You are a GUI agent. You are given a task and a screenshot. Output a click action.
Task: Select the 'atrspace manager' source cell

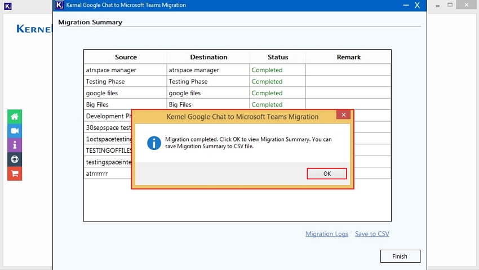pos(125,70)
